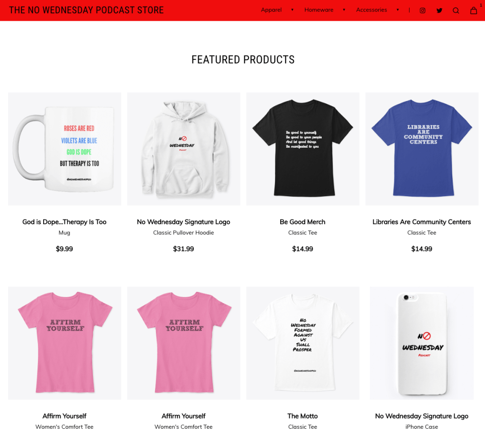485x434 pixels.
Task: Open the Homeware menu item
Action: (x=319, y=10)
